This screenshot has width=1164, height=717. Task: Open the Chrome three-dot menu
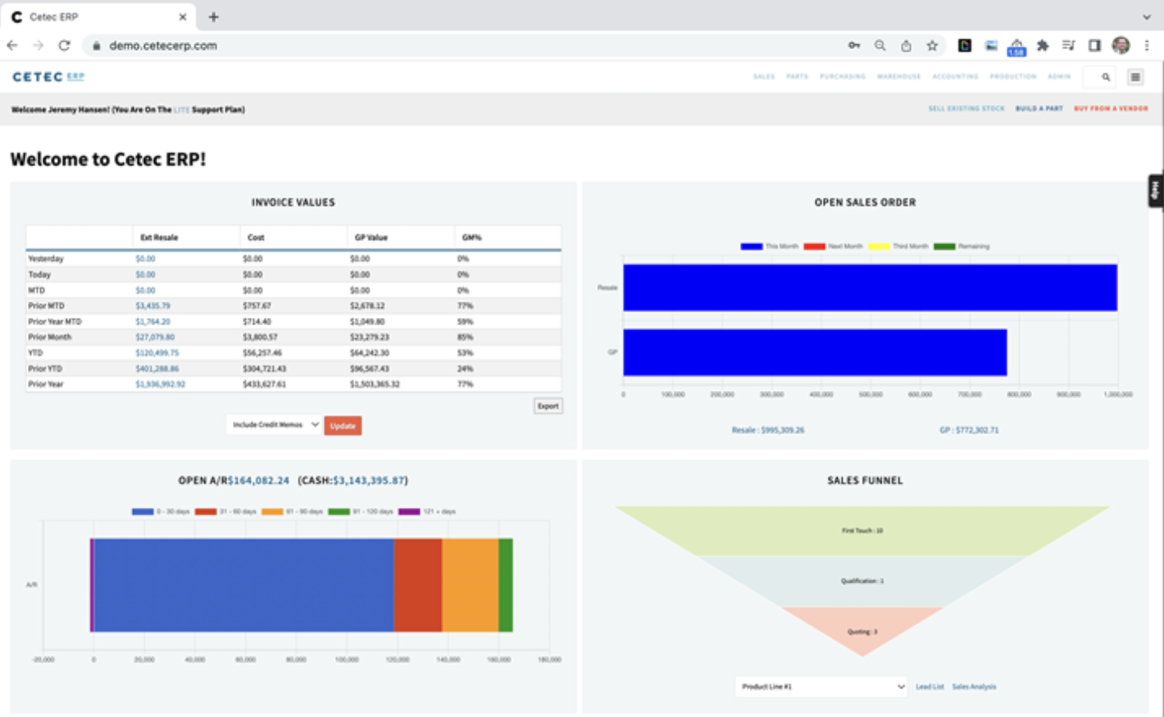pos(1147,46)
